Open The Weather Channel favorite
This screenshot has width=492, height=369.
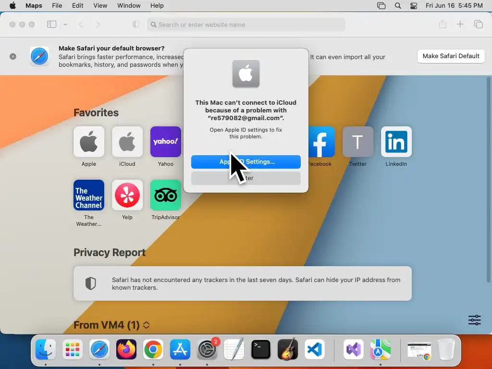pyautogui.click(x=89, y=195)
